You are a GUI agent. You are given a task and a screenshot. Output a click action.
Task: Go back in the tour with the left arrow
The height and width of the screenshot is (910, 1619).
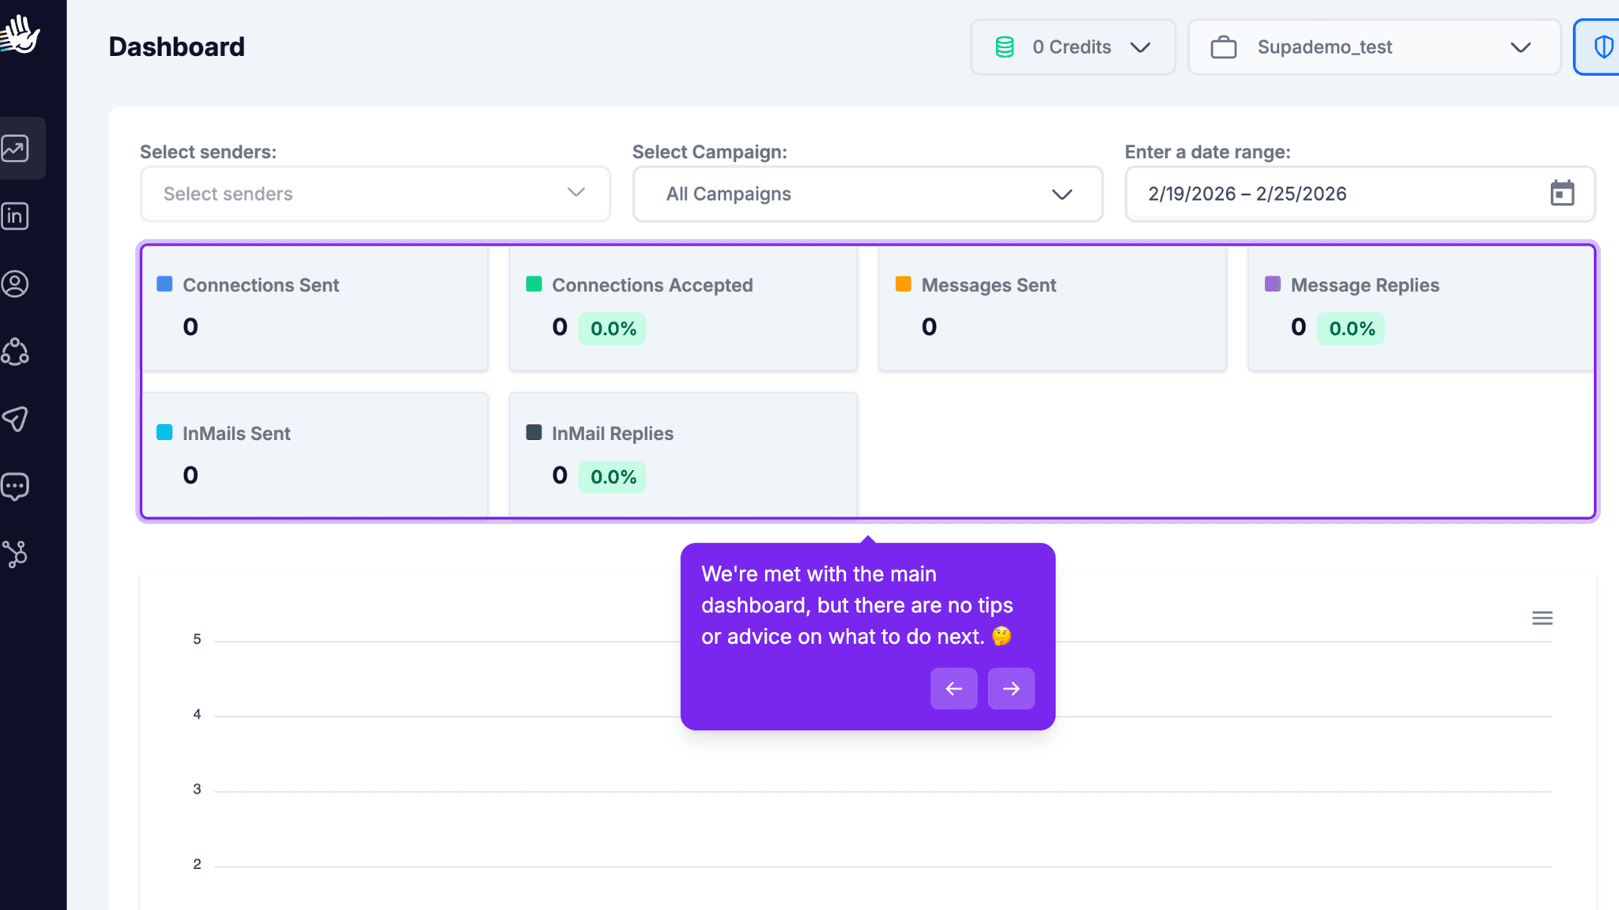click(x=953, y=688)
